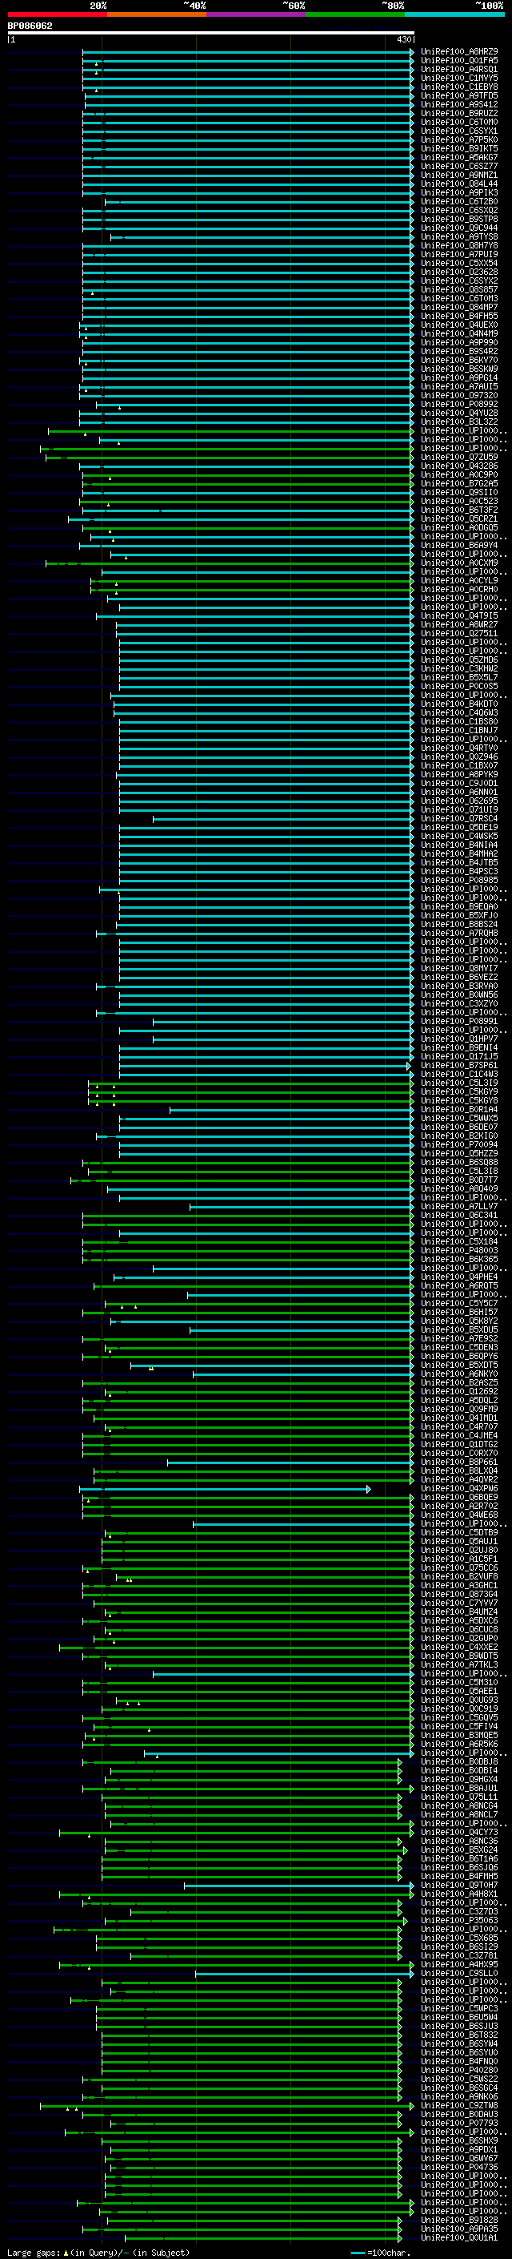Image resolution: width=512 pixels, height=2259 pixels.
Task: Click the UniRef100_Q9C944 label
Action: (x=459, y=228)
